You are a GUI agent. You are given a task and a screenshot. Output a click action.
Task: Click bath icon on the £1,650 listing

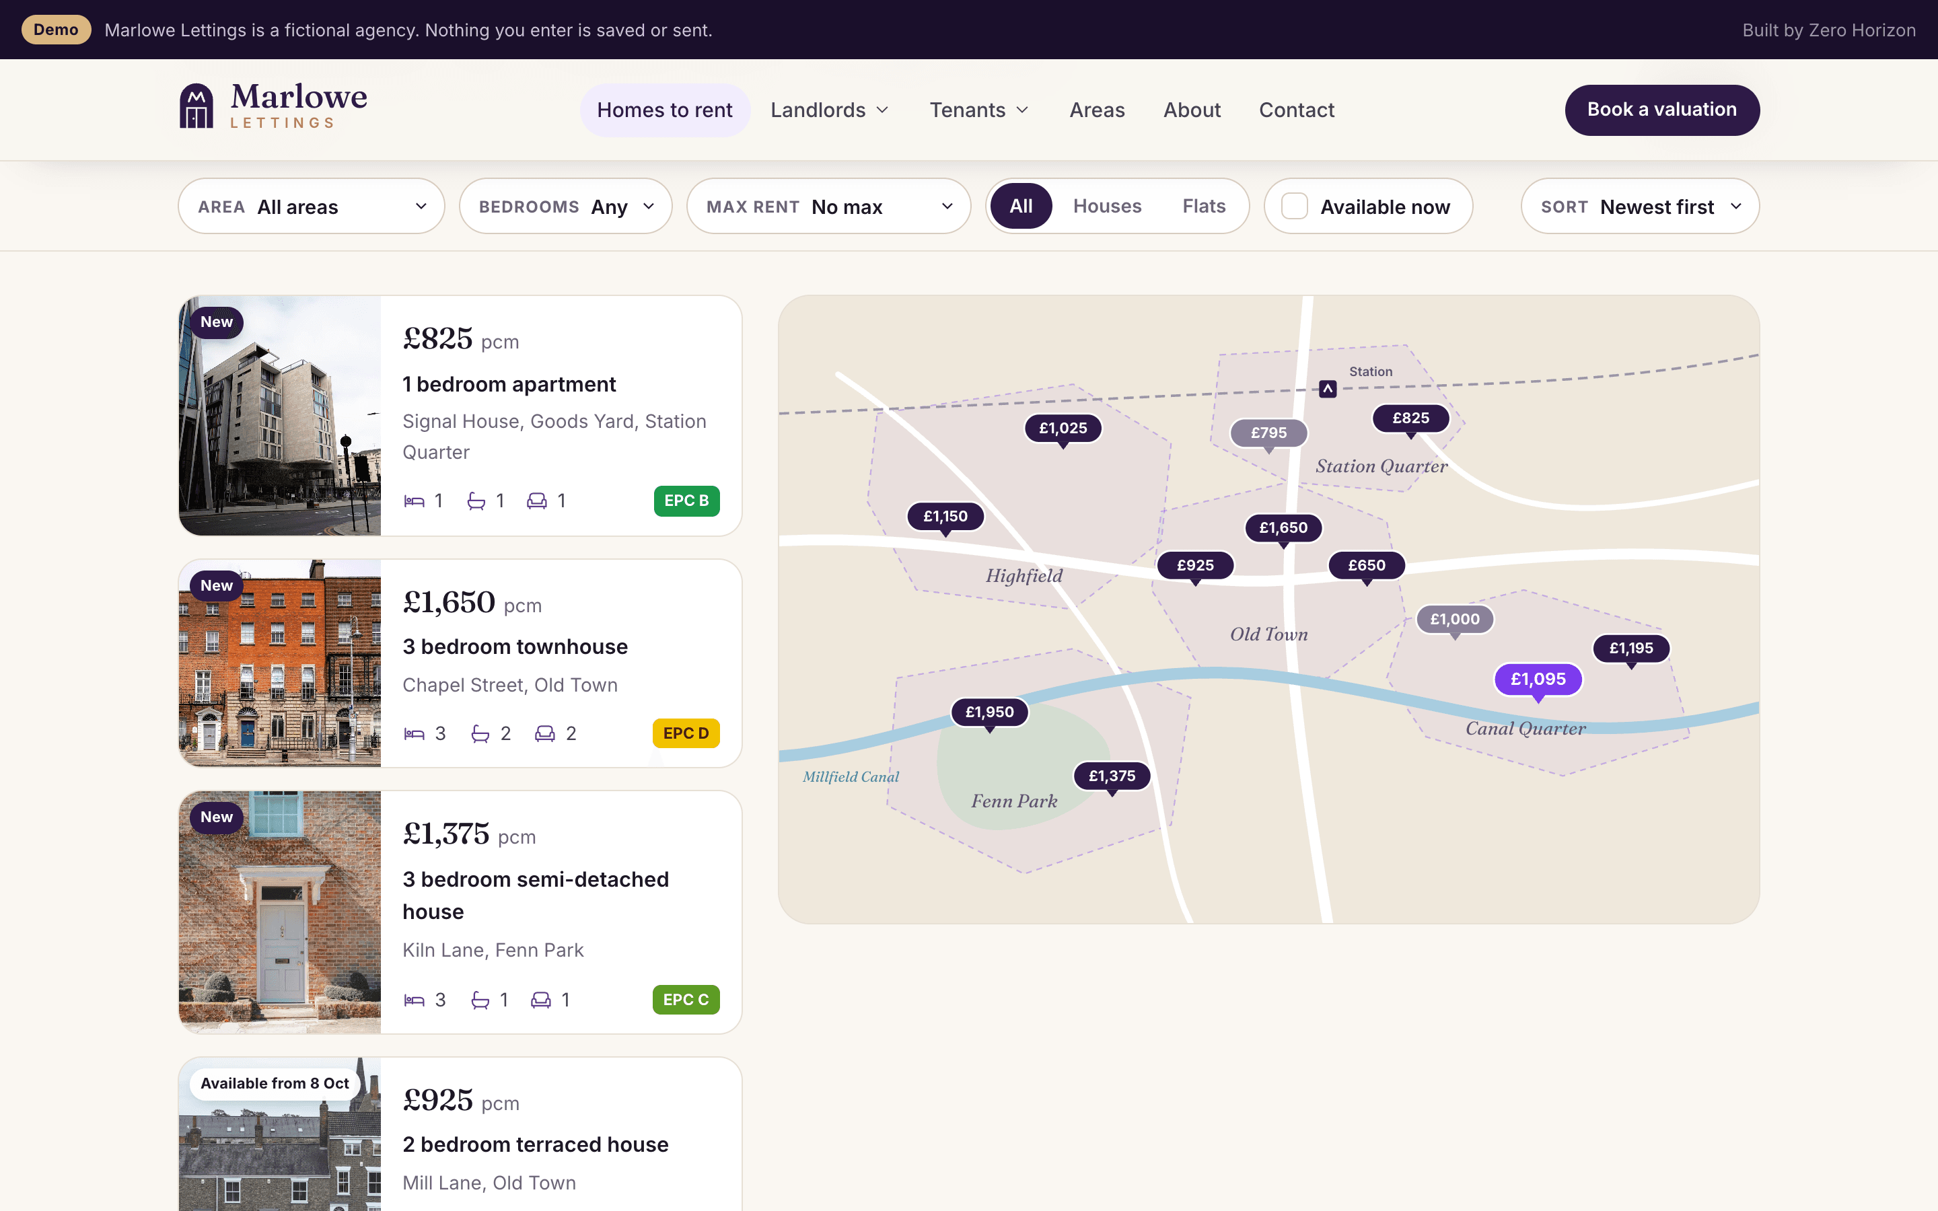(480, 733)
